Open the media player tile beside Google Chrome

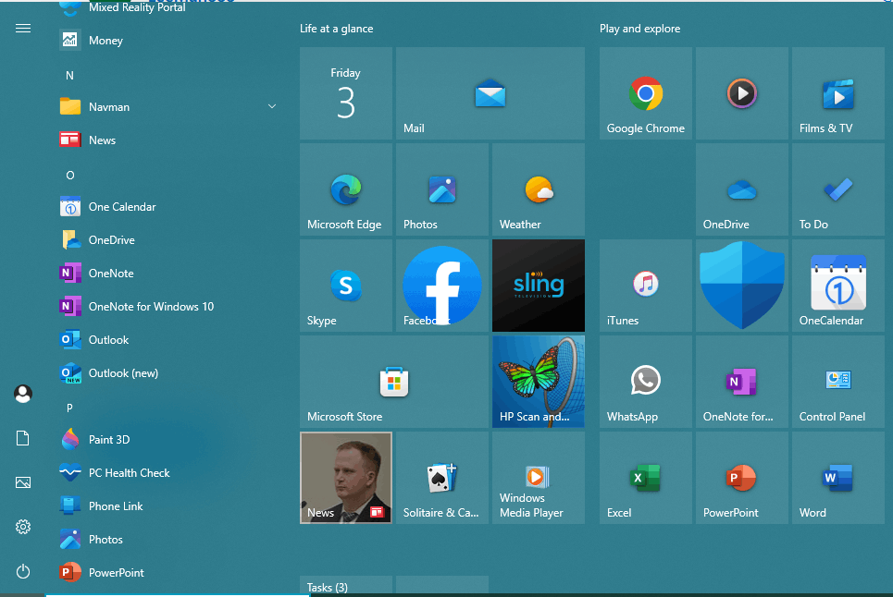coord(741,93)
